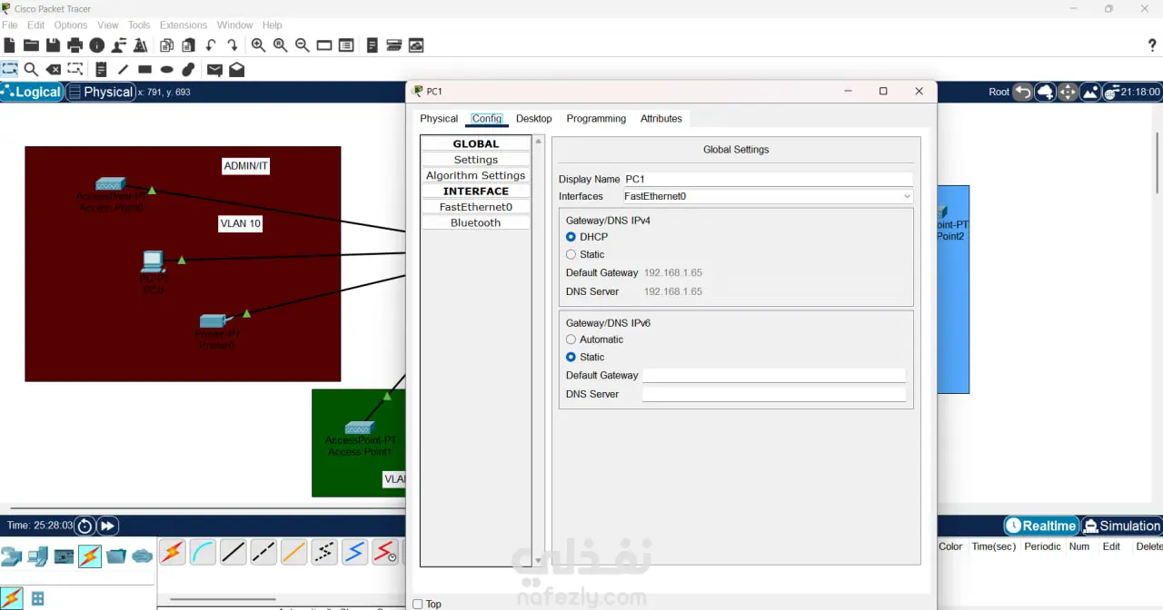1163x610 pixels.
Task: Select the Draw Line tool
Action: [x=123, y=69]
